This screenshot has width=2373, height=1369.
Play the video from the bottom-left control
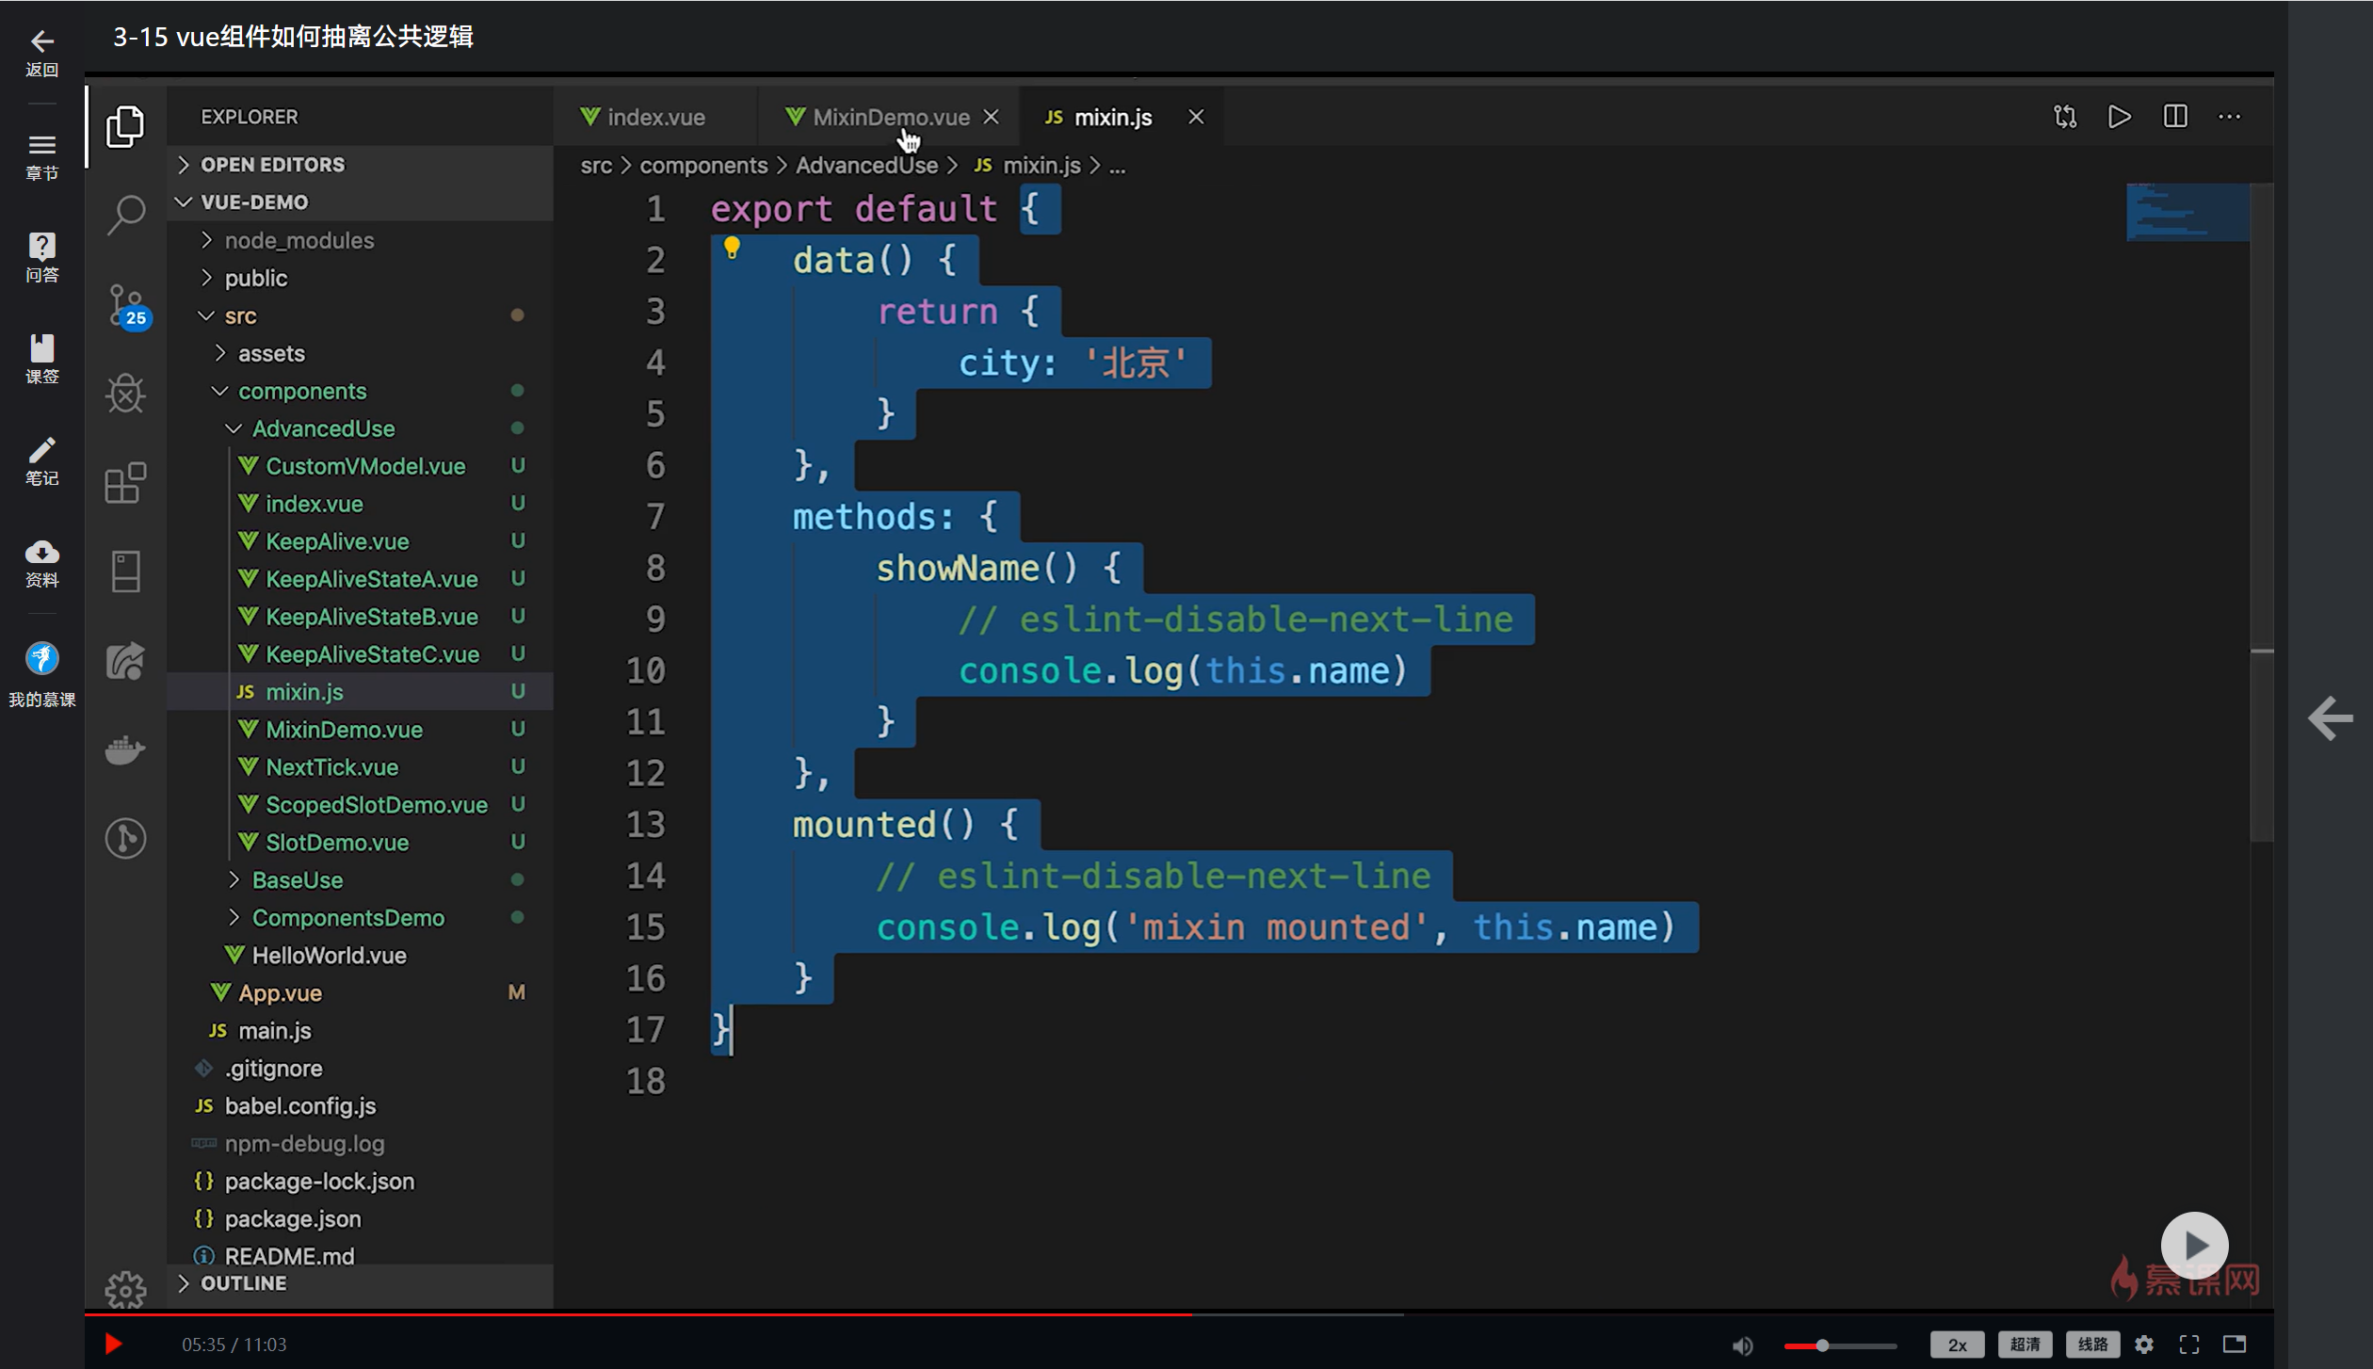coord(113,1344)
